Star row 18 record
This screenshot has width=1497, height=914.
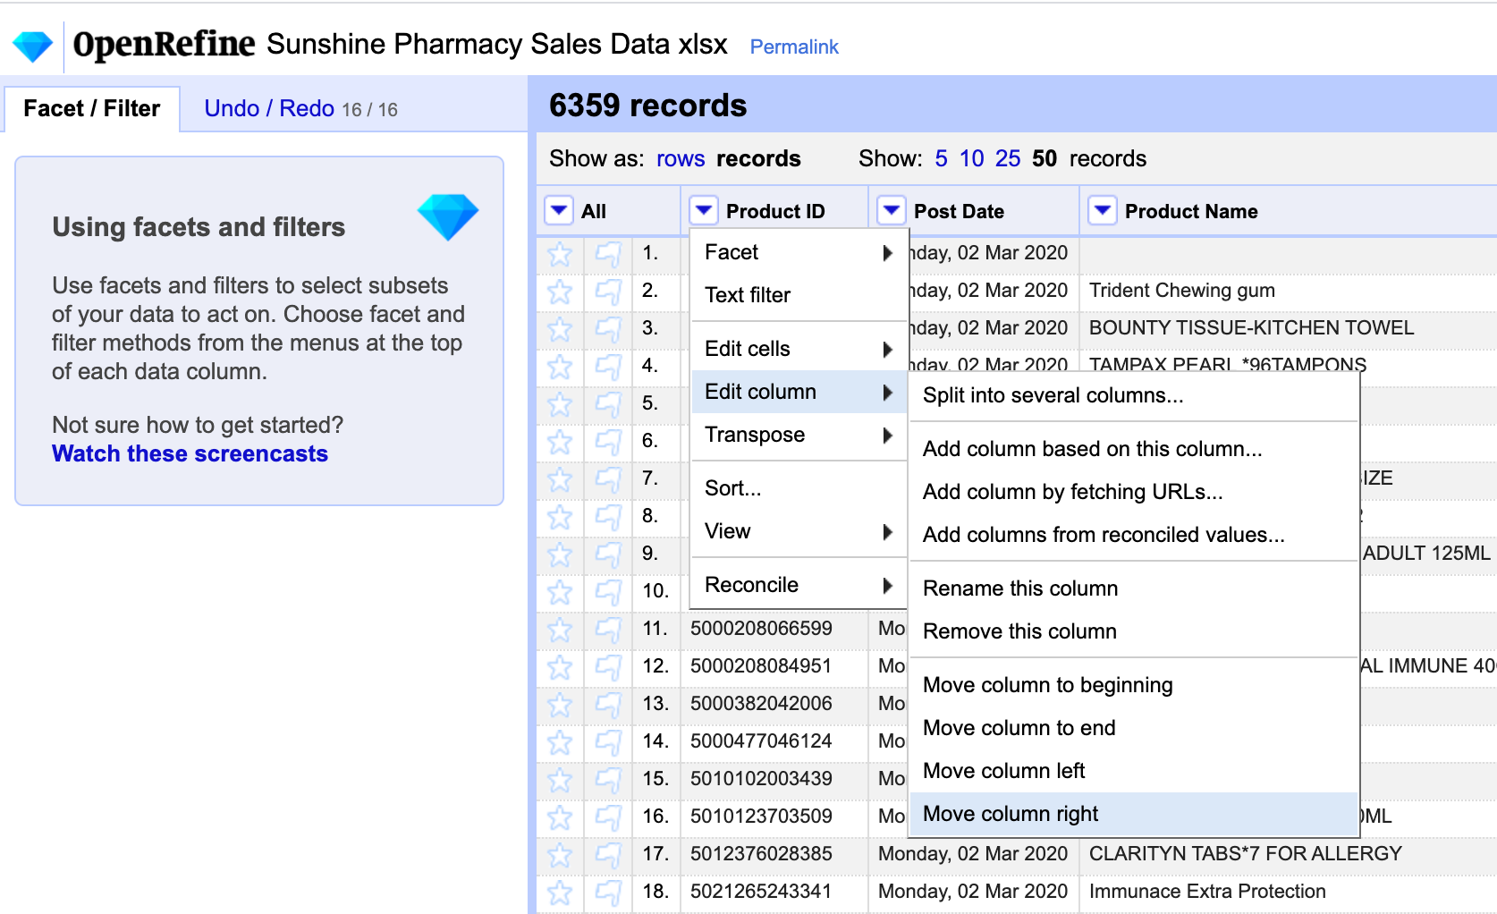pyautogui.click(x=560, y=893)
